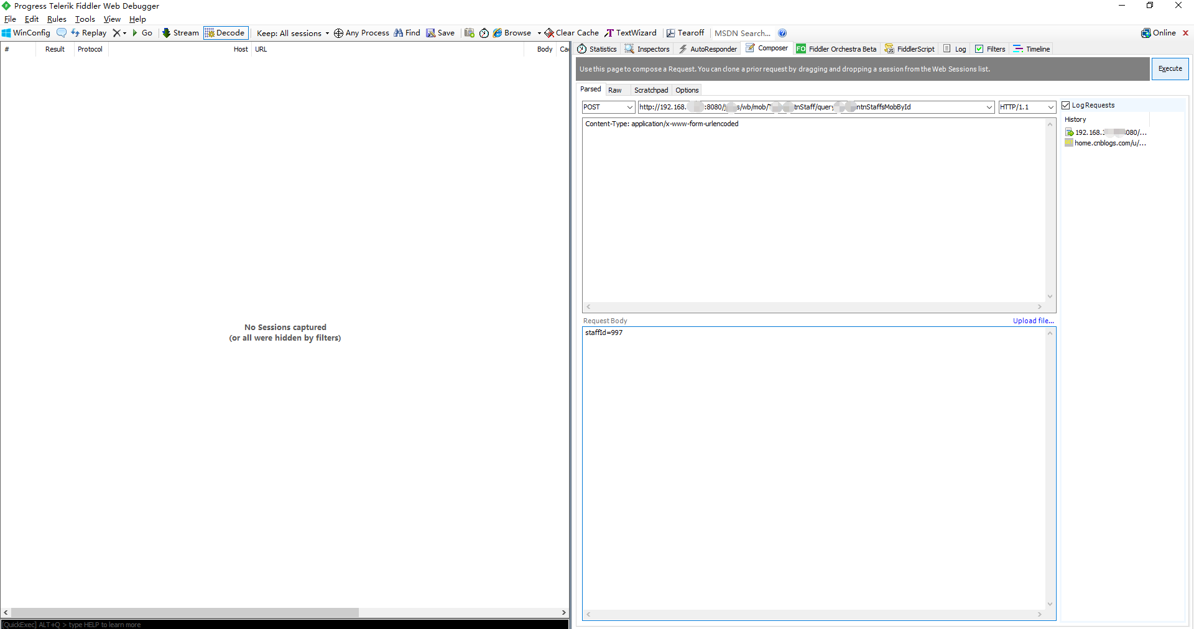The image size is (1194, 629).
Task: Click the Go resume button
Action: point(142,33)
